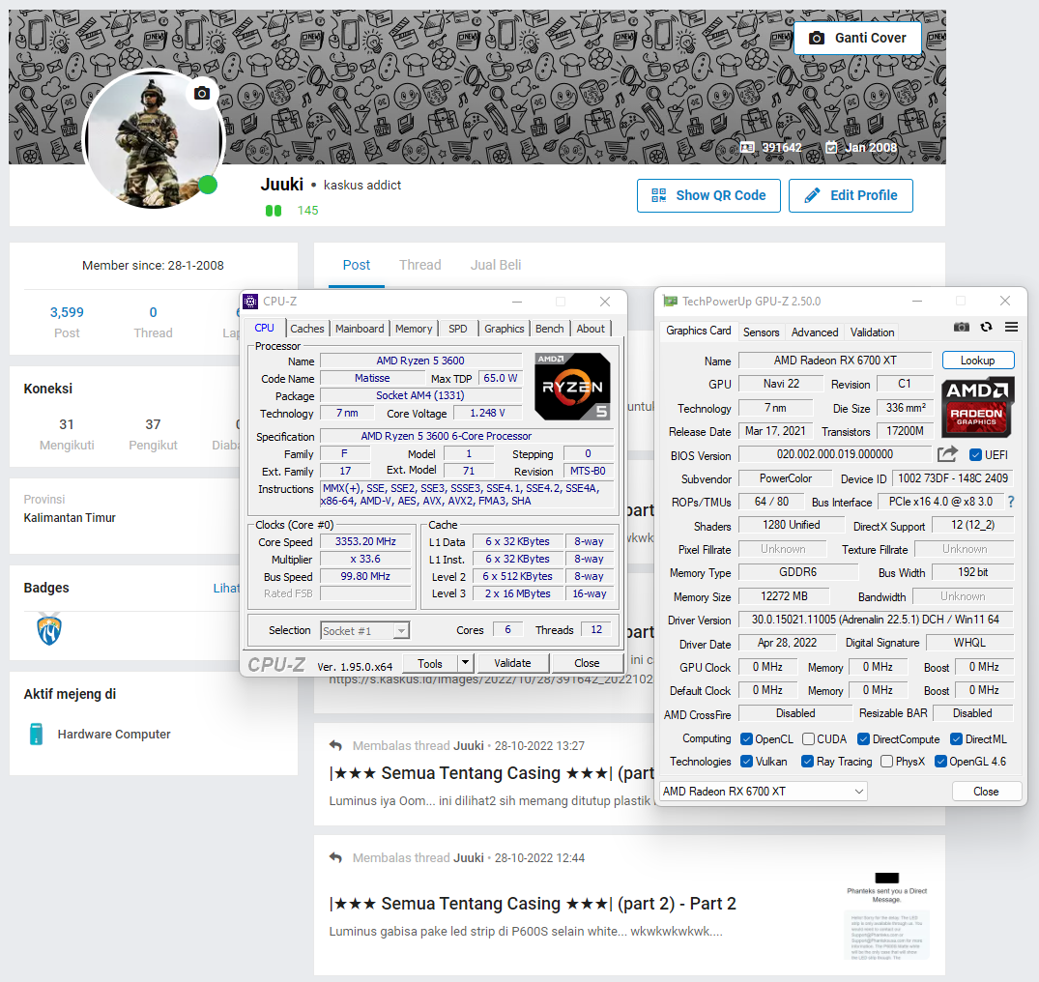Select the Caches tab in CPU-Z
Image resolution: width=1039 pixels, height=982 pixels.
click(x=306, y=329)
